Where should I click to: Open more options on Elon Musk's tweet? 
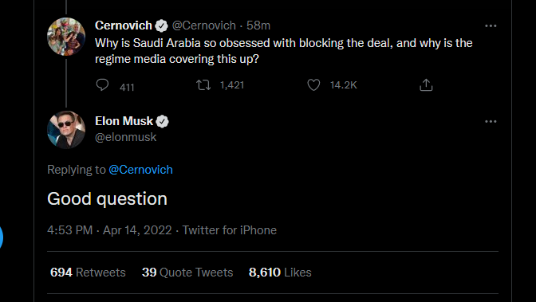(x=491, y=122)
